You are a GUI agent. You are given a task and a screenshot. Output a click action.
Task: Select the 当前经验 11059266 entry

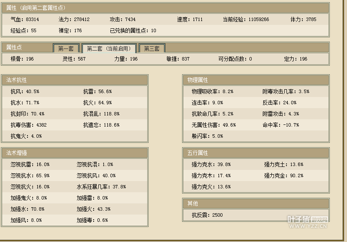click(246, 20)
